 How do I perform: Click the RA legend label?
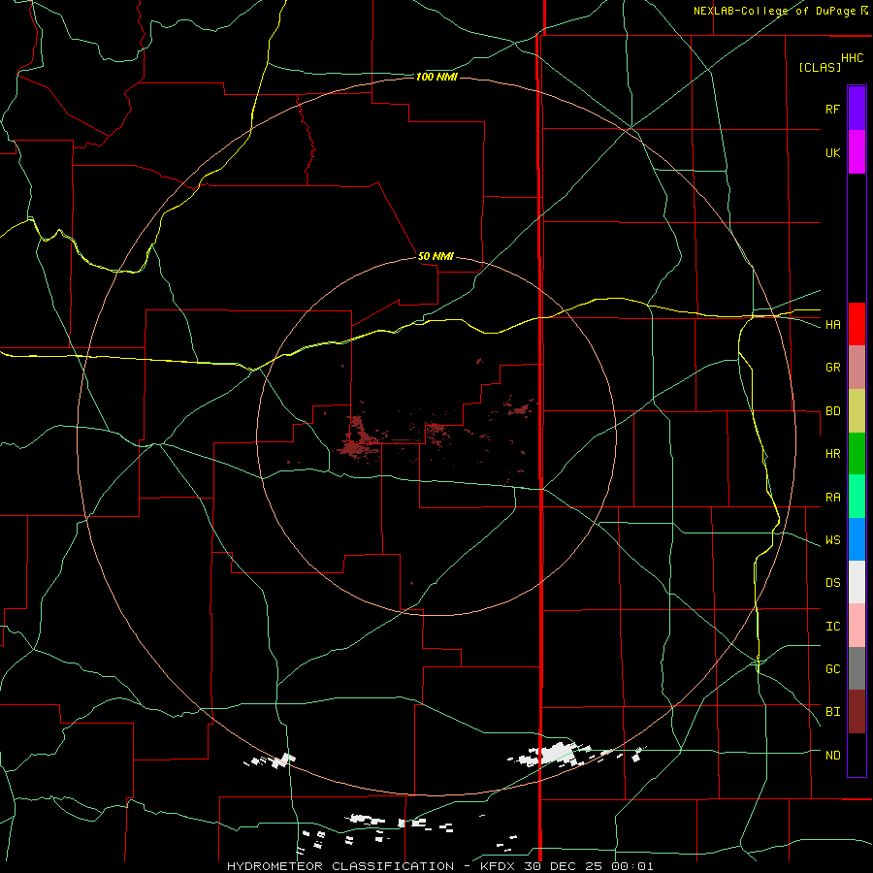[832, 497]
